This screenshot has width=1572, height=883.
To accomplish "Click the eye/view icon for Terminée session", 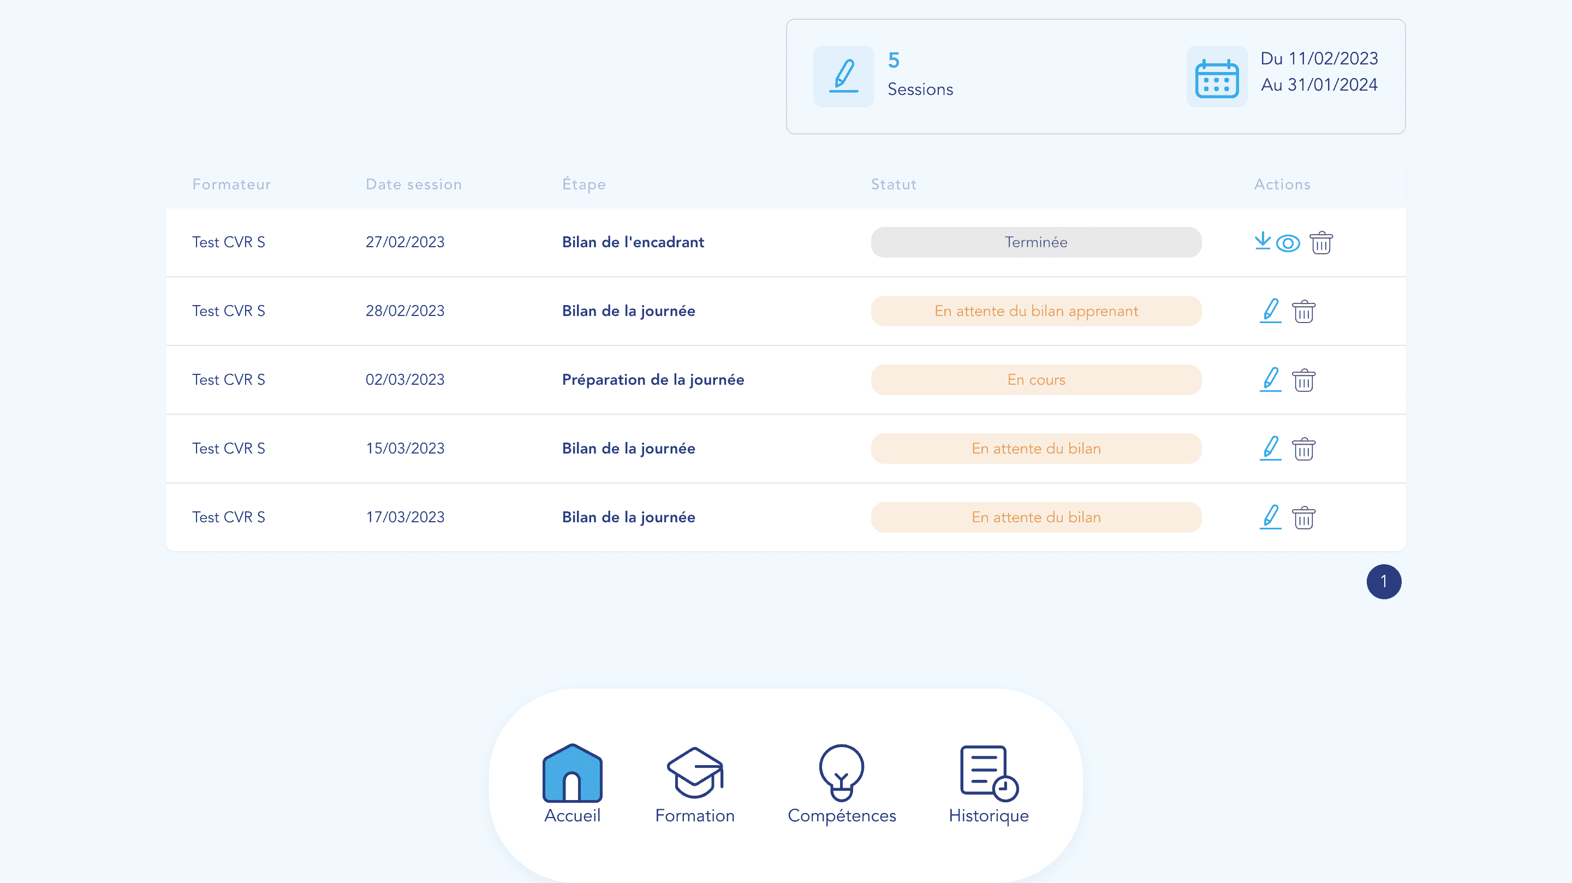I will [1288, 242].
